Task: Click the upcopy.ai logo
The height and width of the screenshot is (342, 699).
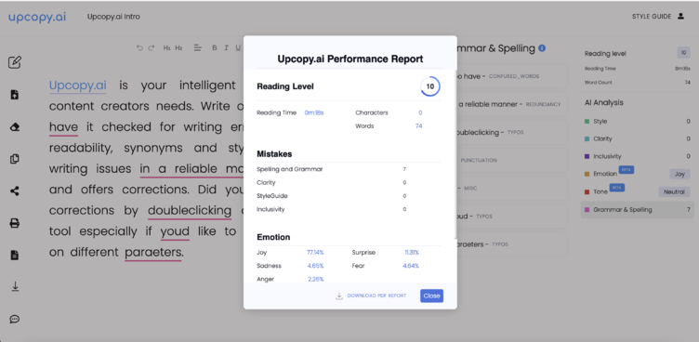Action: 37,17
